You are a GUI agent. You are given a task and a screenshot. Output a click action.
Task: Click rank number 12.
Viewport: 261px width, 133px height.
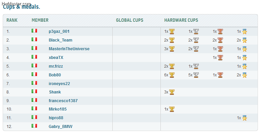click(9, 127)
